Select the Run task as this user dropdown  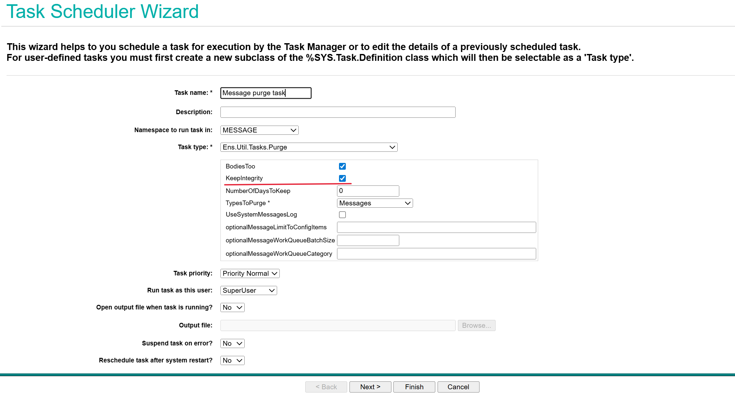tap(248, 290)
